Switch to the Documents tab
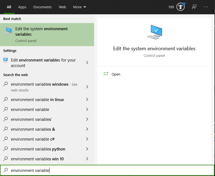Image resolution: width=215 pixels, height=176 pixels. tap(42, 7)
